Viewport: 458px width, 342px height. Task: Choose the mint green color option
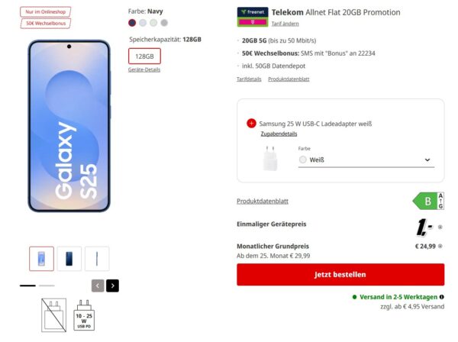coord(153,23)
